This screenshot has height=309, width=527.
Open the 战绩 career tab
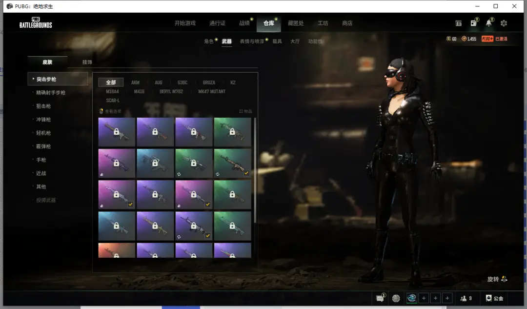(244, 23)
